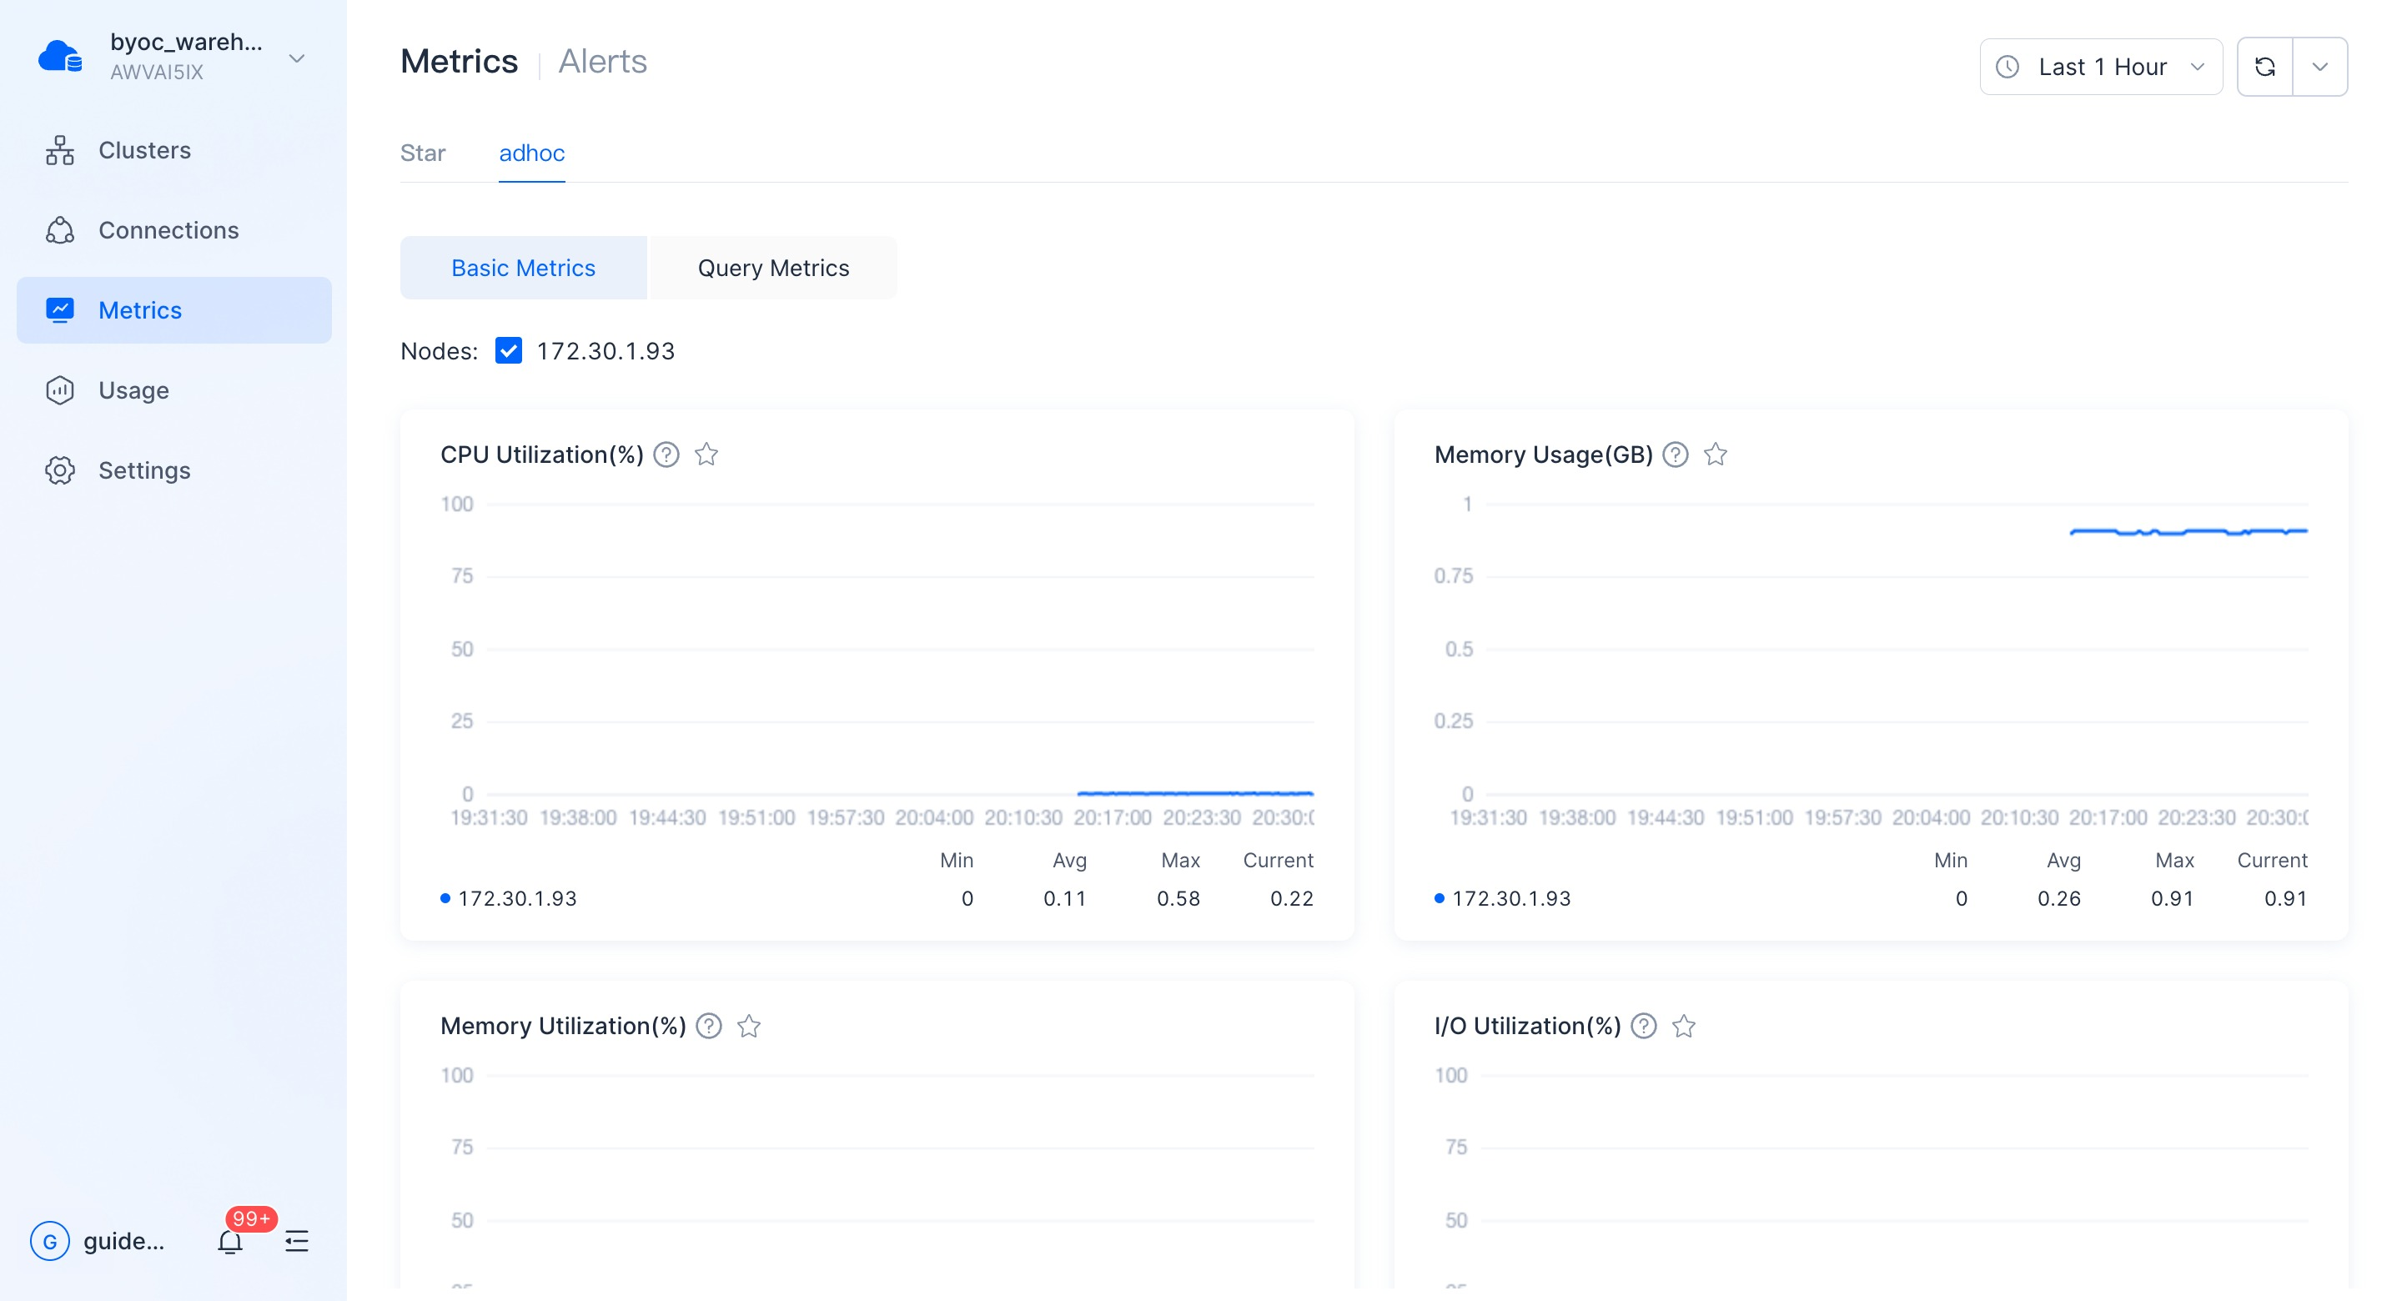Viewport: 2402px width, 1301px height.
Task: Click the 172.30.1.93 node label
Action: (x=606, y=352)
